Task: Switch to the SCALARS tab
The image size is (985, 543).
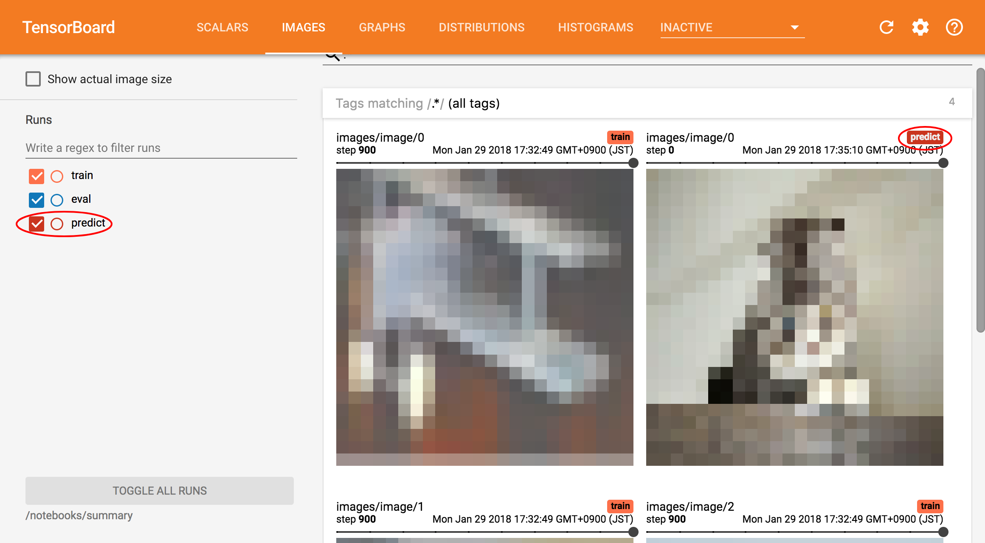Action: pos(222,27)
